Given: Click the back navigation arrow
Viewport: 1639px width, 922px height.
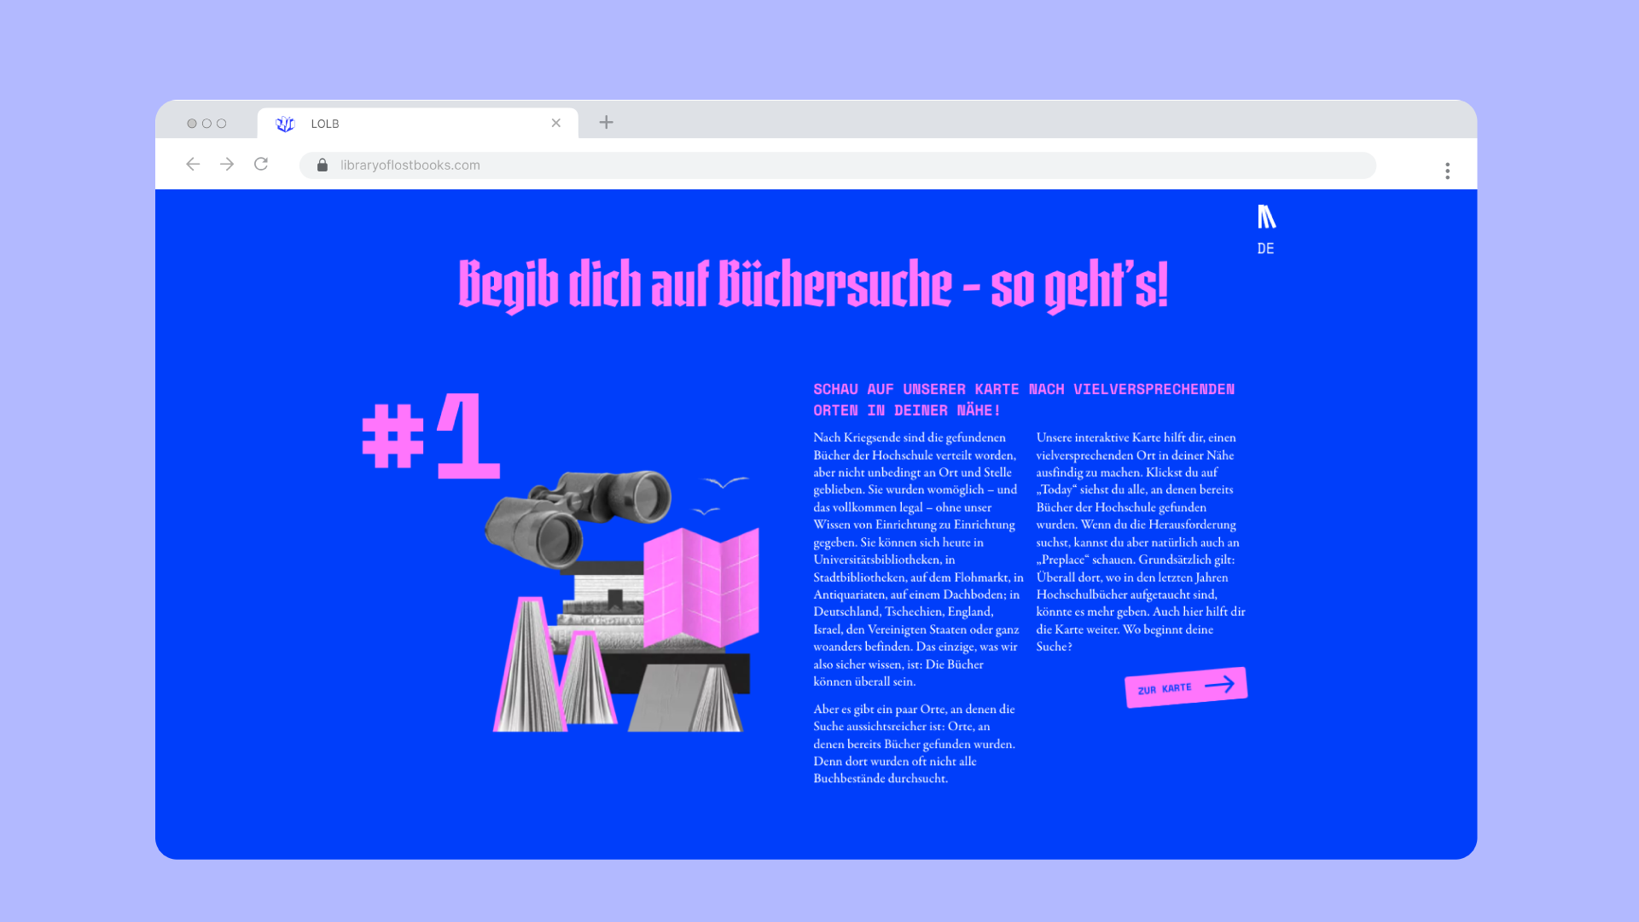Looking at the screenshot, I should pyautogui.click(x=193, y=165).
